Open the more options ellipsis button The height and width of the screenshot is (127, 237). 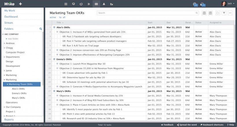click(x=230, y=13)
